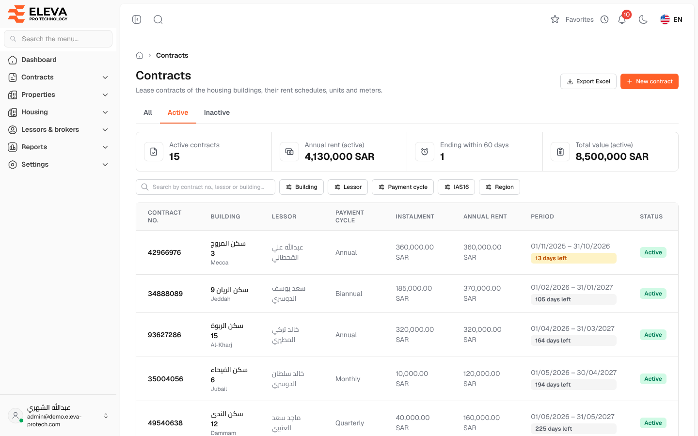Screen dimensions: 698x436
Task: Click contract number 93627286
Action: click(164, 335)
